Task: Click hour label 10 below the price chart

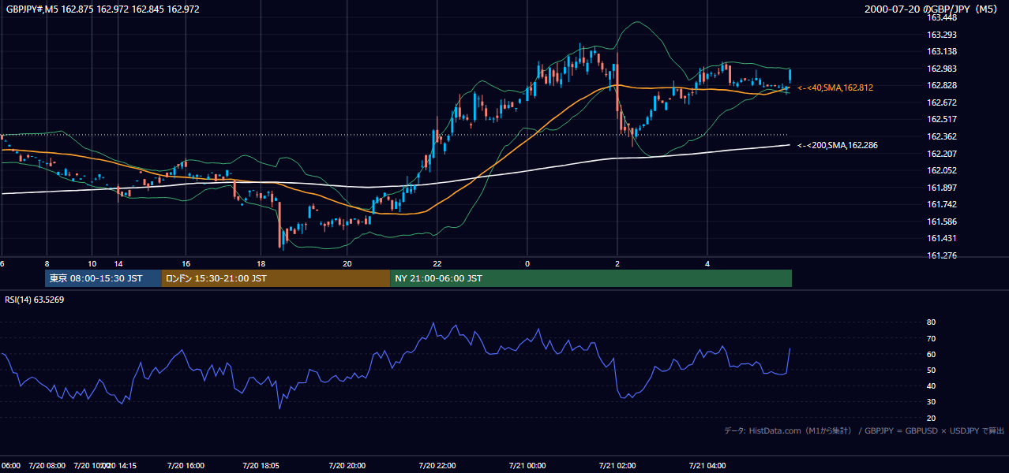Action: pos(92,263)
